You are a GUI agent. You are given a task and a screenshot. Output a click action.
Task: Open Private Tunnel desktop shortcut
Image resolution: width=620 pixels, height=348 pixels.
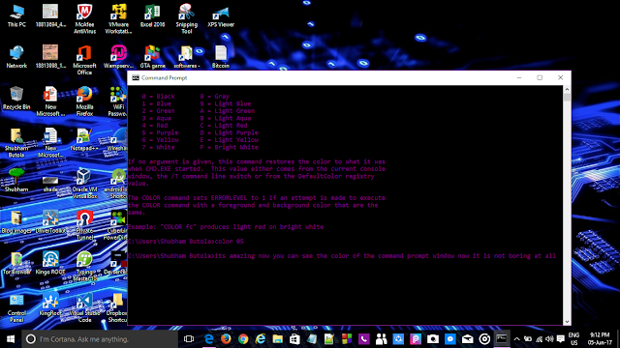[x=84, y=225]
